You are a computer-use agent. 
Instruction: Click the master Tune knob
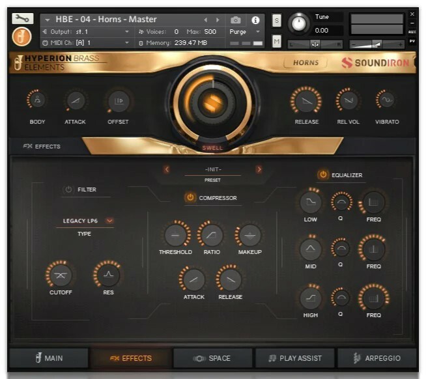(298, 23)
